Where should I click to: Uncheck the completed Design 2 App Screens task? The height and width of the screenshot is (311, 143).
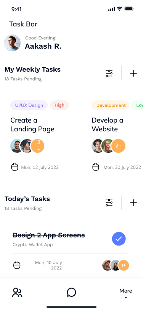119,239
